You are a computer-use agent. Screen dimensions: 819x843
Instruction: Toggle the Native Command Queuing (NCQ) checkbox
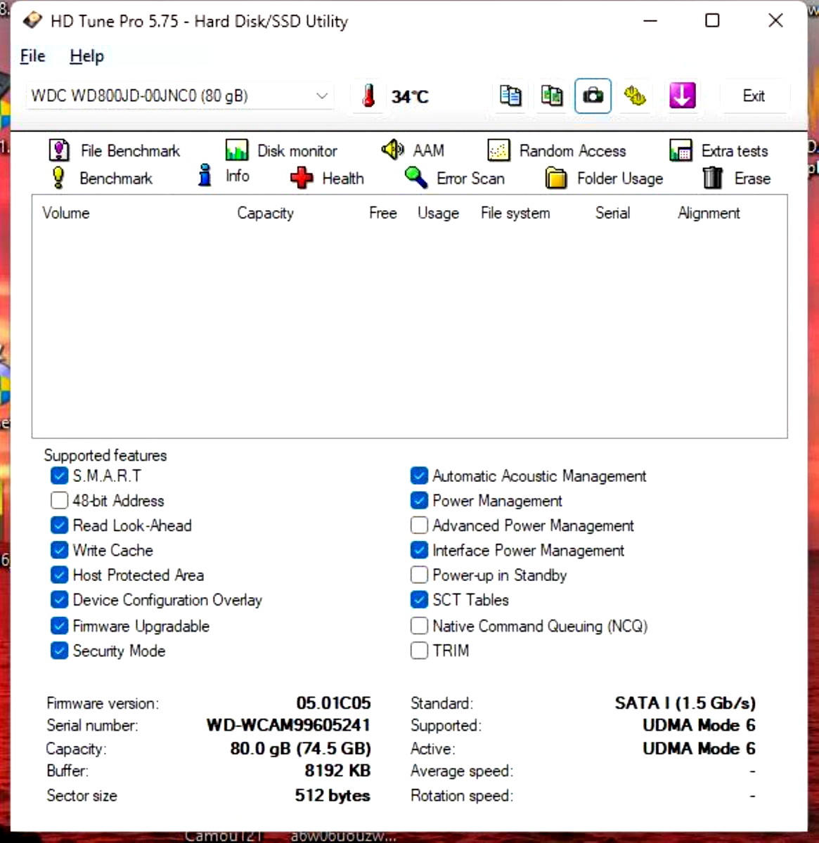tap(419, 625)
